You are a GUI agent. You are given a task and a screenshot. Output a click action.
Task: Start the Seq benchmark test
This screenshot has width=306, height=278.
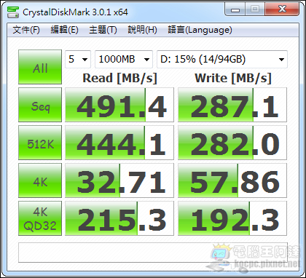click(x=40, y=105)
